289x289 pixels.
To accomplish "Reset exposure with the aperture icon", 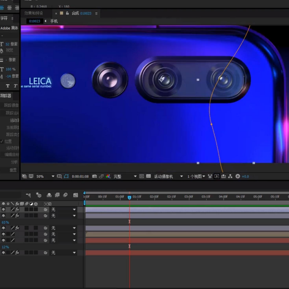I will [238, 176].
